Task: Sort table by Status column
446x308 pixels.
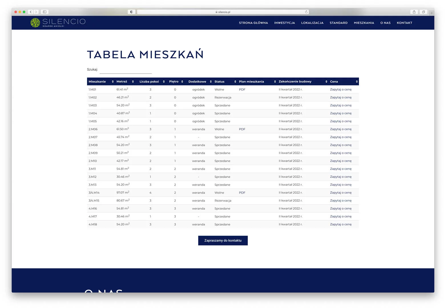Action: point(225,82)
